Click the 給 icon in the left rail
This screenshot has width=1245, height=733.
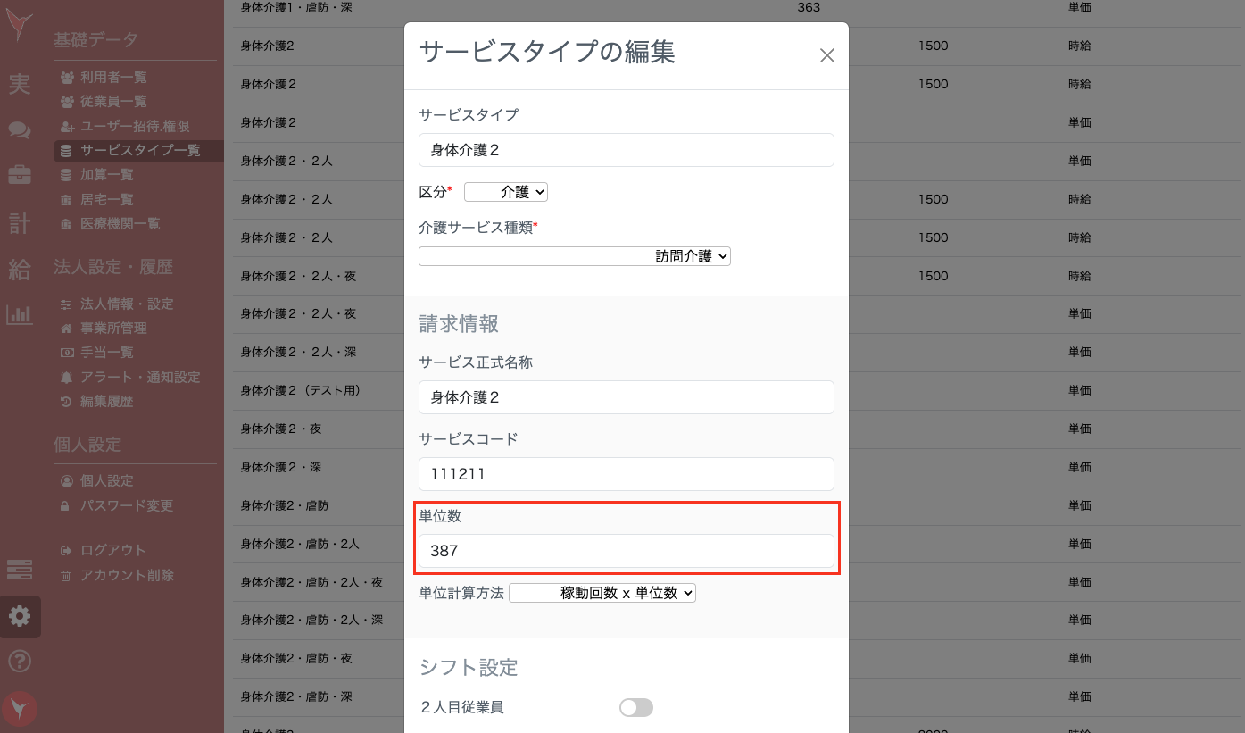tap(20, 270)
